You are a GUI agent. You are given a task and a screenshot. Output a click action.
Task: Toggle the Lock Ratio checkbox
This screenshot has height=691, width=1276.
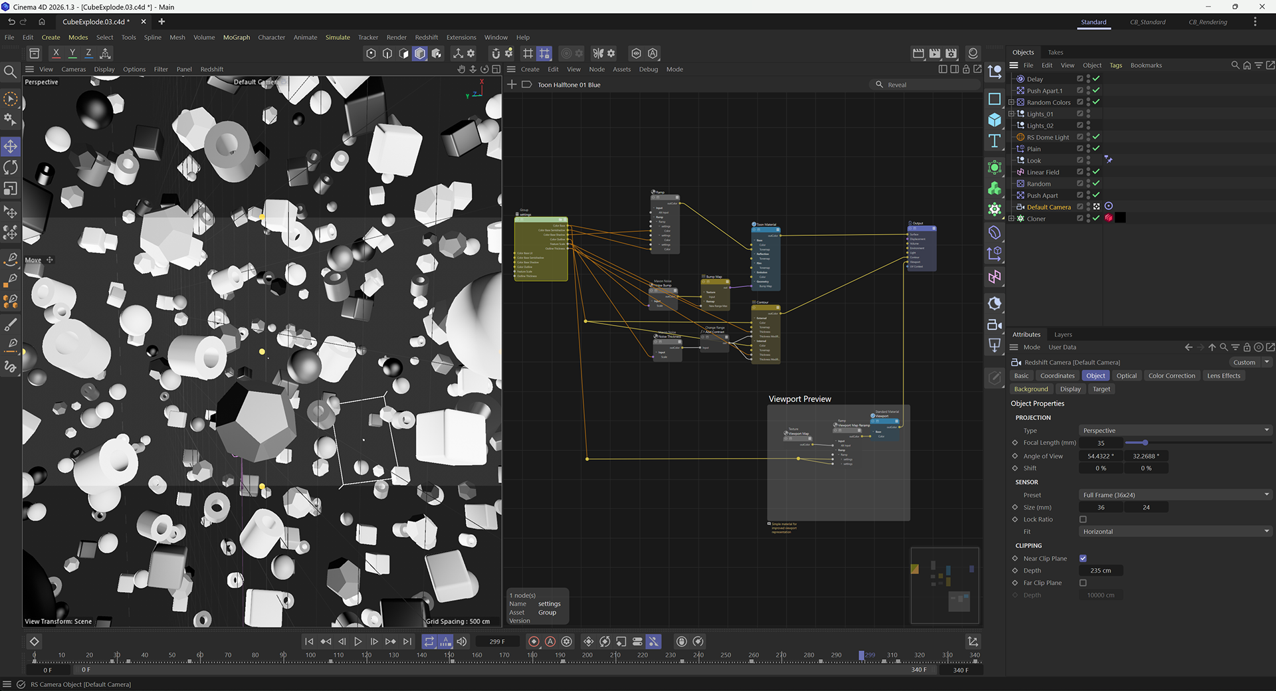pyautogui.click(x=1083, y=520)
